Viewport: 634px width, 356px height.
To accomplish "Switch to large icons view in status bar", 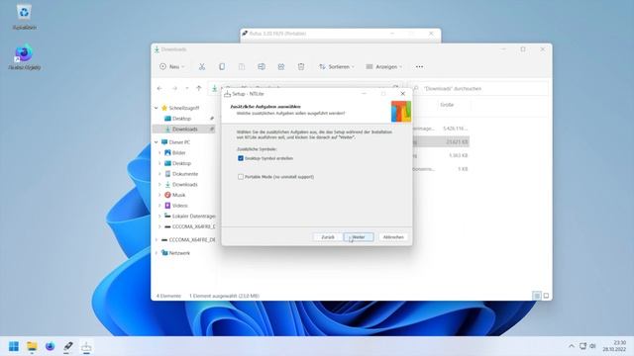I will click(x=546, y=296).
